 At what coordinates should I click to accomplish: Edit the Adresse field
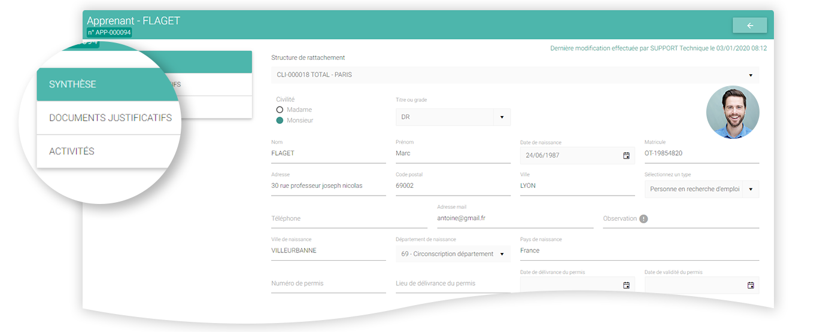pyautogui.click(x=328, y=186)
